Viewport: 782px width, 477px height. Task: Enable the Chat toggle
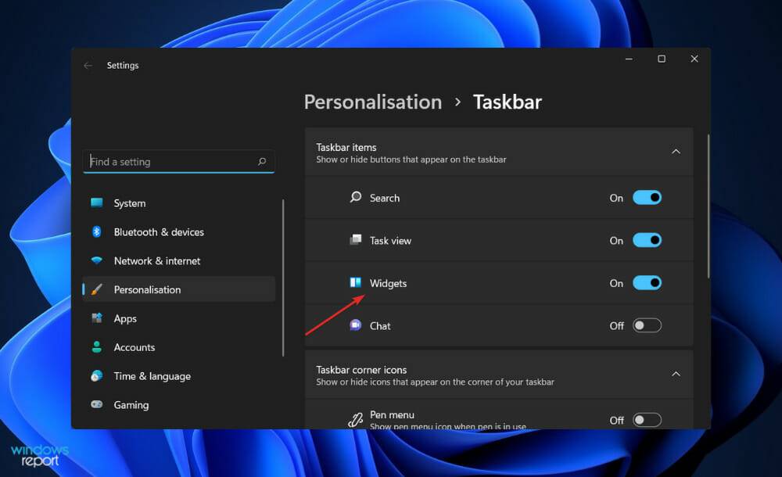click(x=647, y=325)
